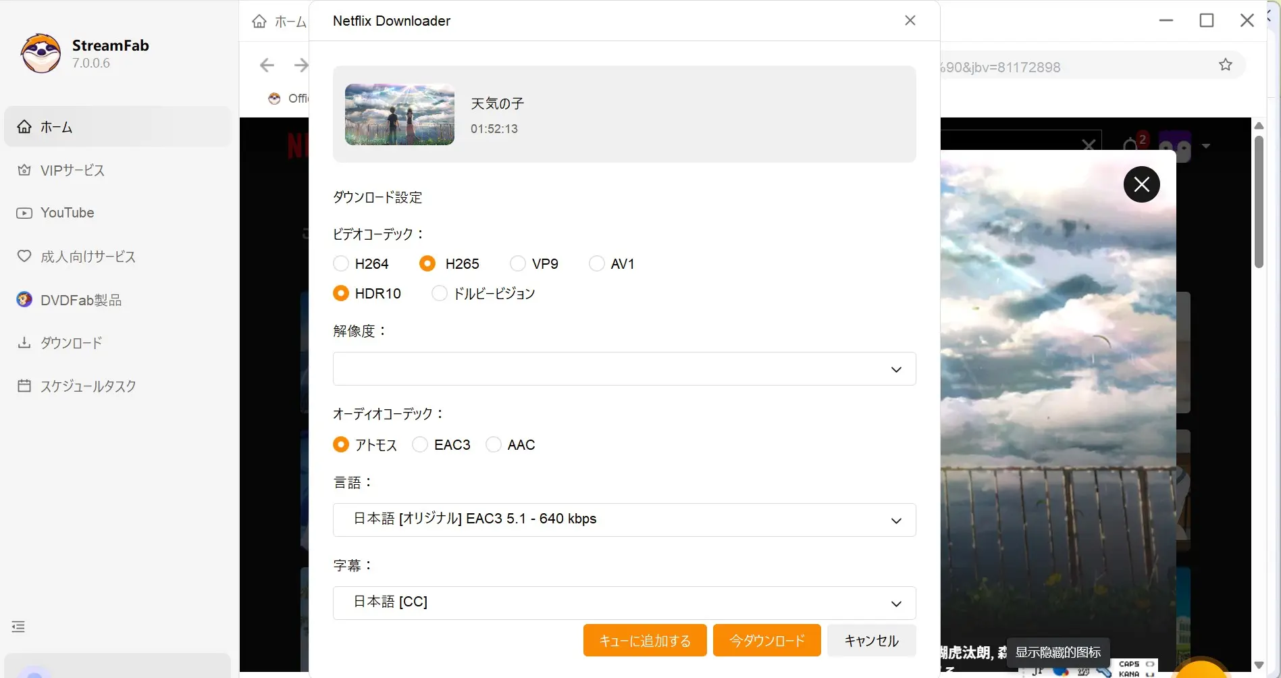1281x678 pixels.
Task: Select the H265 video codec radio
Action: (427, 263)
